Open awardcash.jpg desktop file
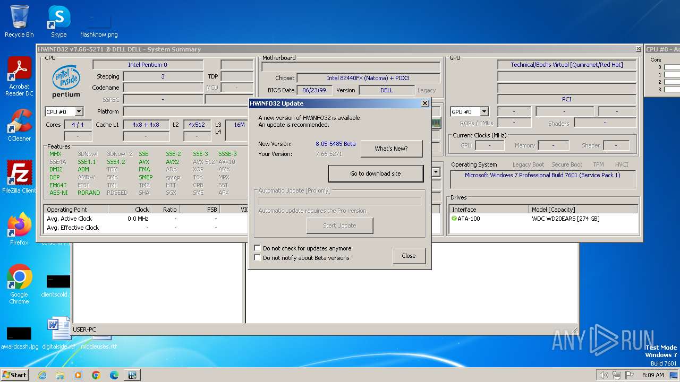 point(19,337)
